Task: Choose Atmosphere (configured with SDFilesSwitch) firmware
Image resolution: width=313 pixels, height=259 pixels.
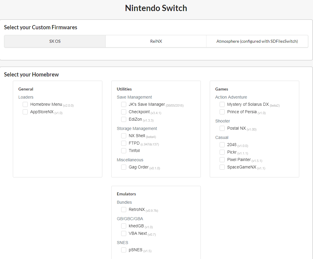Action: (257, 41)
